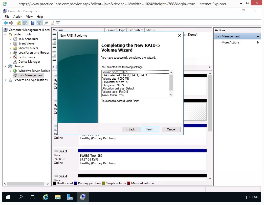Click Finish to complete the RAID-5 wizard
Viewport: 264px width, 205px height.
pos(150,129)
